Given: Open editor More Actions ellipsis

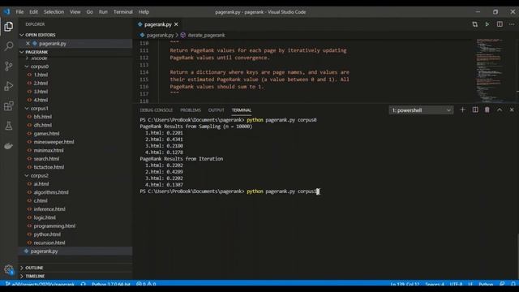Looking at the screenshot, I should click(512, 24).
